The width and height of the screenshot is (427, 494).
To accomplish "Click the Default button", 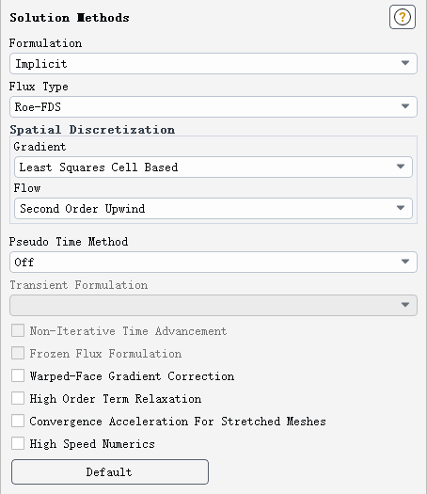I will pyautogui.click(x=110, y=471).
